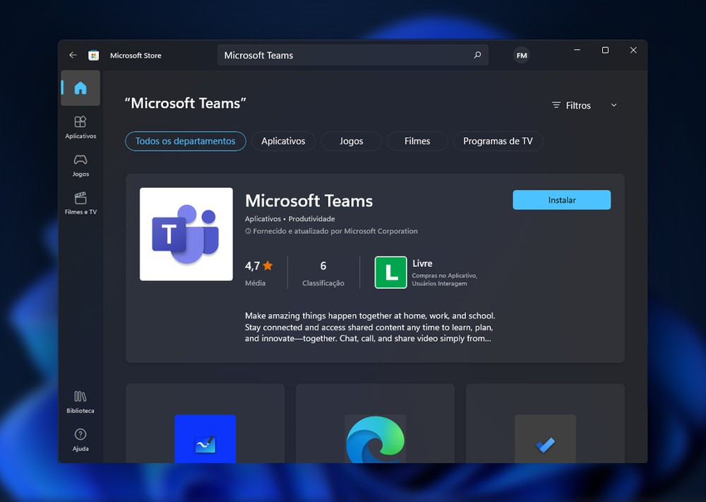Viewport: 706px width, 502px height.
Task: Install Microsoft Teams with Instalar button
Action: [562, 200]
